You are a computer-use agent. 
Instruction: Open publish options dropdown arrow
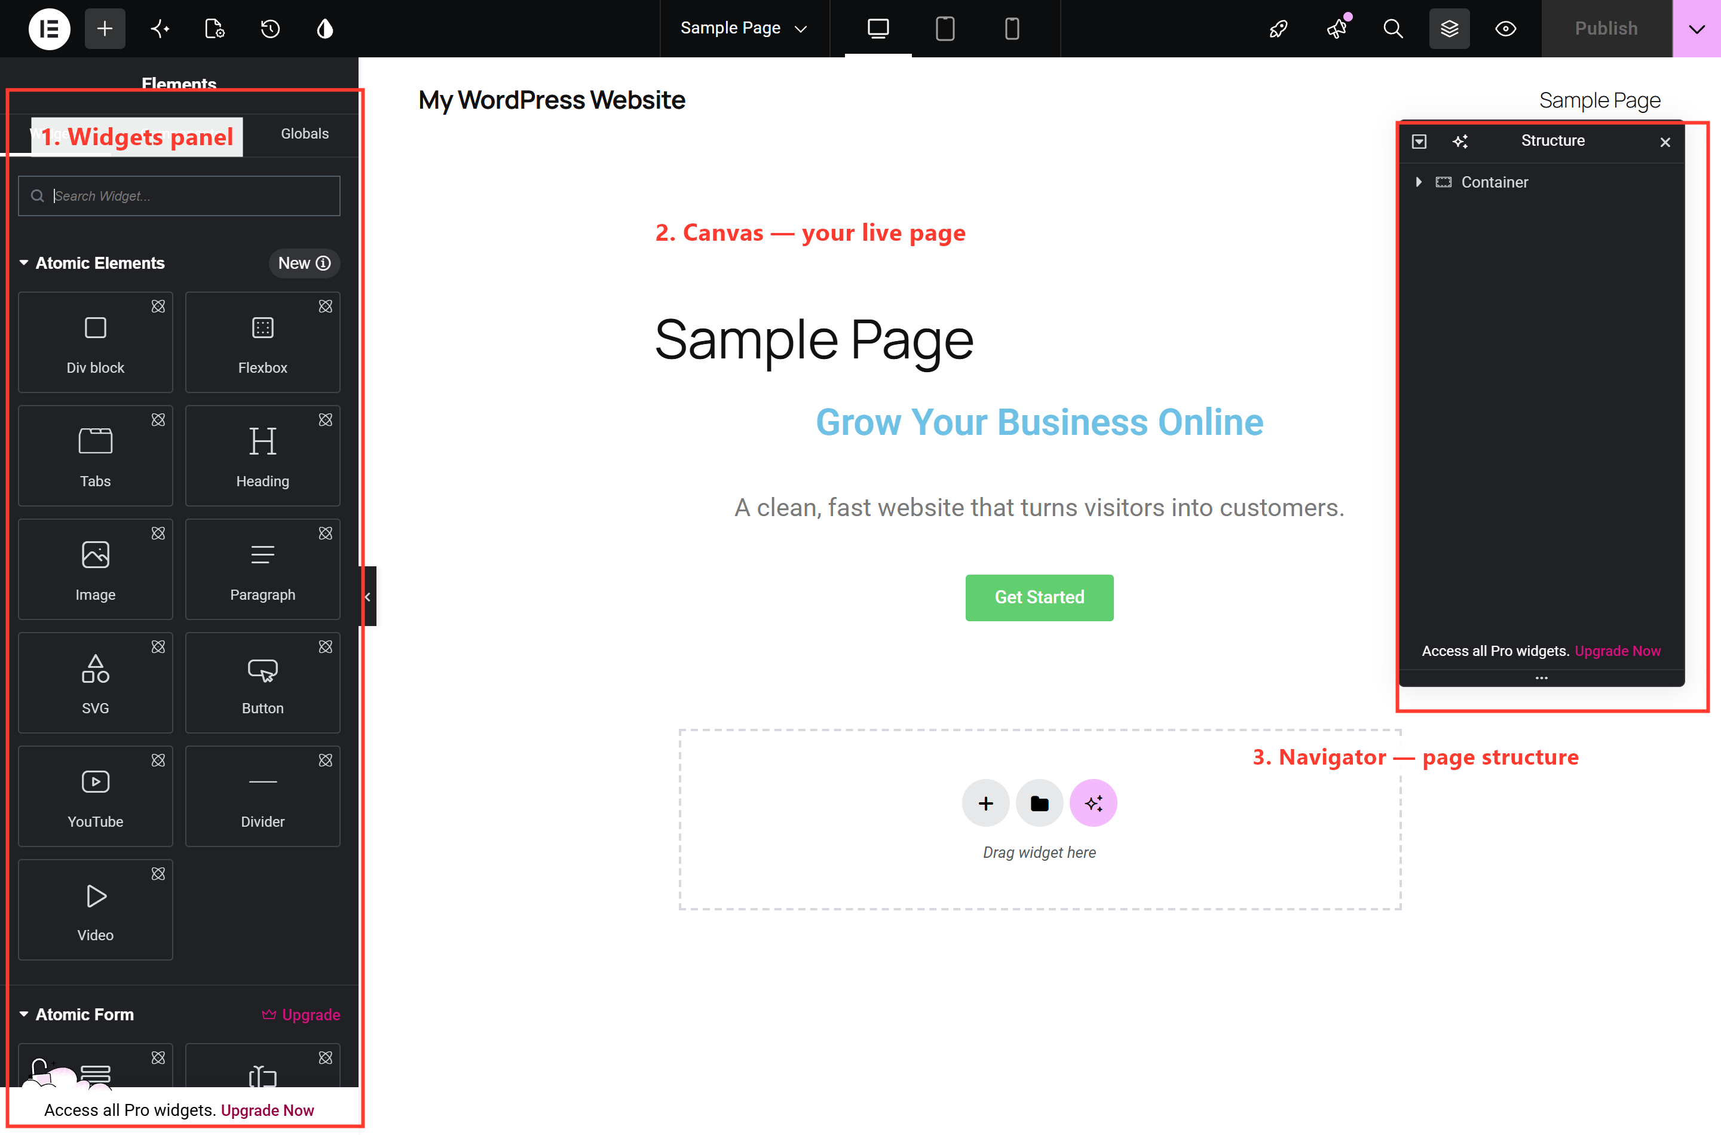coord(1697,29)
